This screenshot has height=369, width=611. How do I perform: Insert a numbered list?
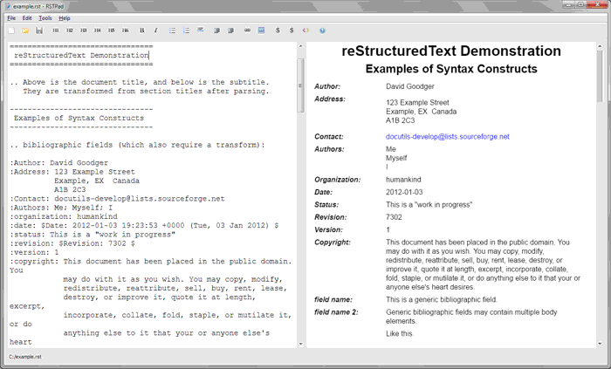click(x=186, y=31)
